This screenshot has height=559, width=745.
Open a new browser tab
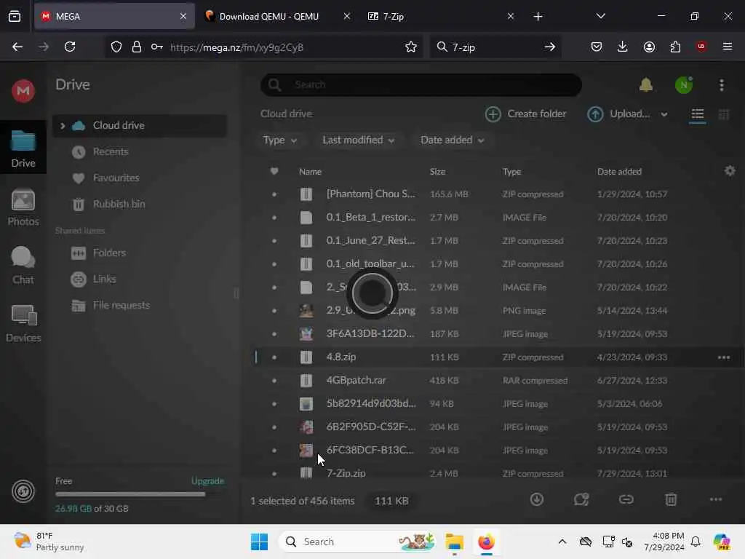point(538,16)
